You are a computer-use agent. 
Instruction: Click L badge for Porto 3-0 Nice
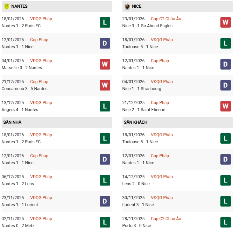pyautogui.click(x=226, y=222)
